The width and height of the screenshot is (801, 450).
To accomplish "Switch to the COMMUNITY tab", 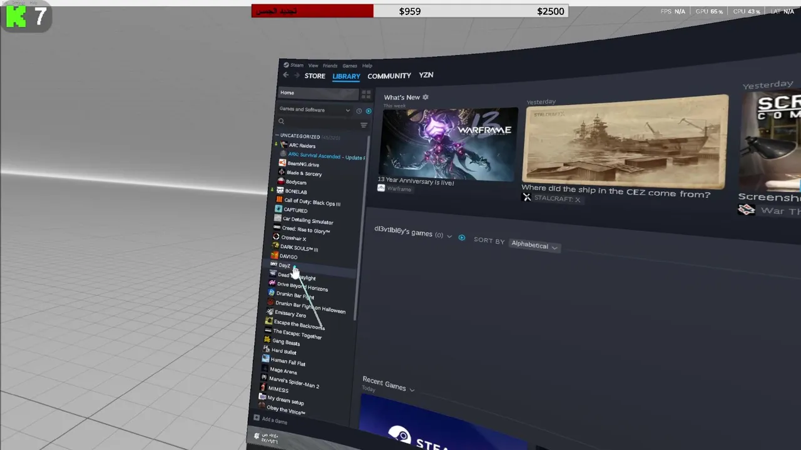I will click(x=389, y=76).
